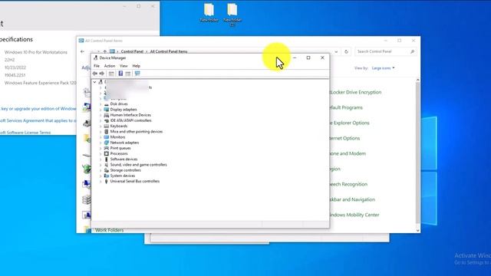Open the first New folder on desktop
Image resolution: width=491 pixels, height=276 pixels.
point(209,13)
